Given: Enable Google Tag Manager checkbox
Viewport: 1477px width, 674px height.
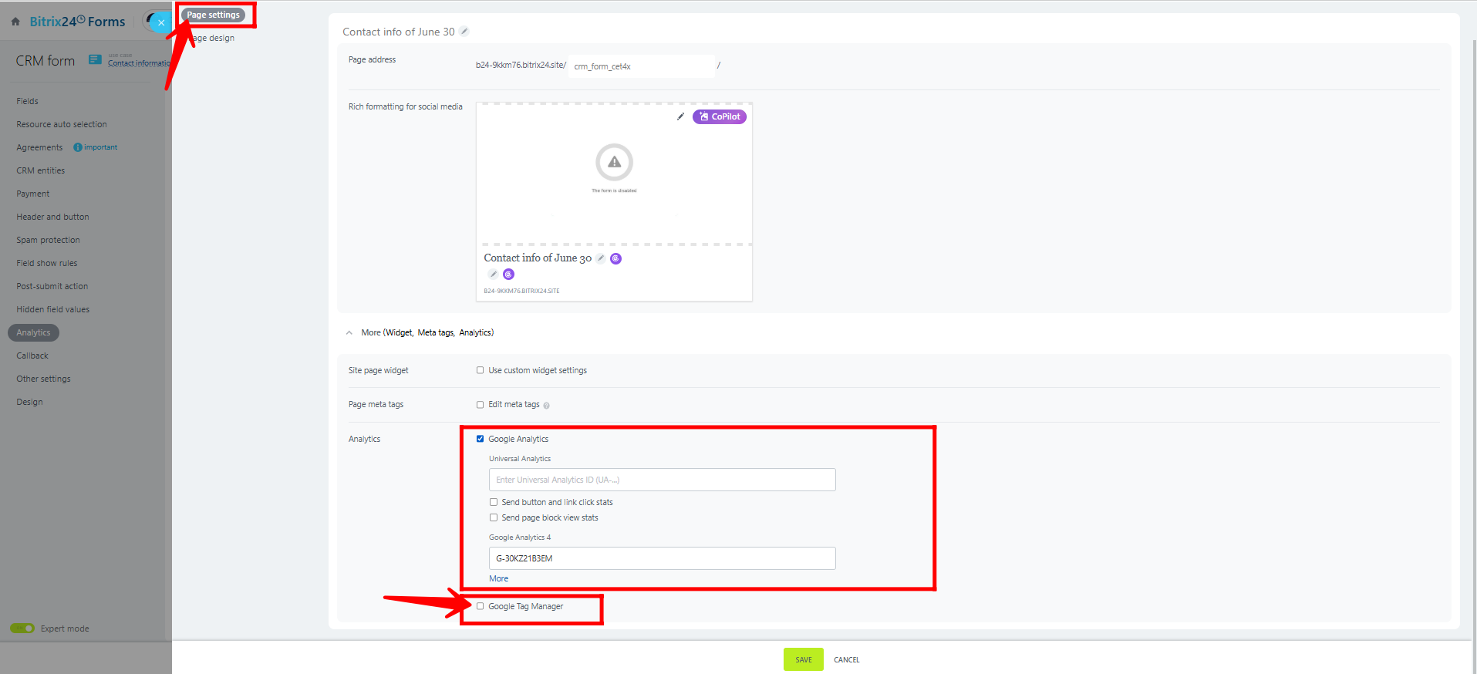Looking at the screenshot, I should [x=480, y=606].
